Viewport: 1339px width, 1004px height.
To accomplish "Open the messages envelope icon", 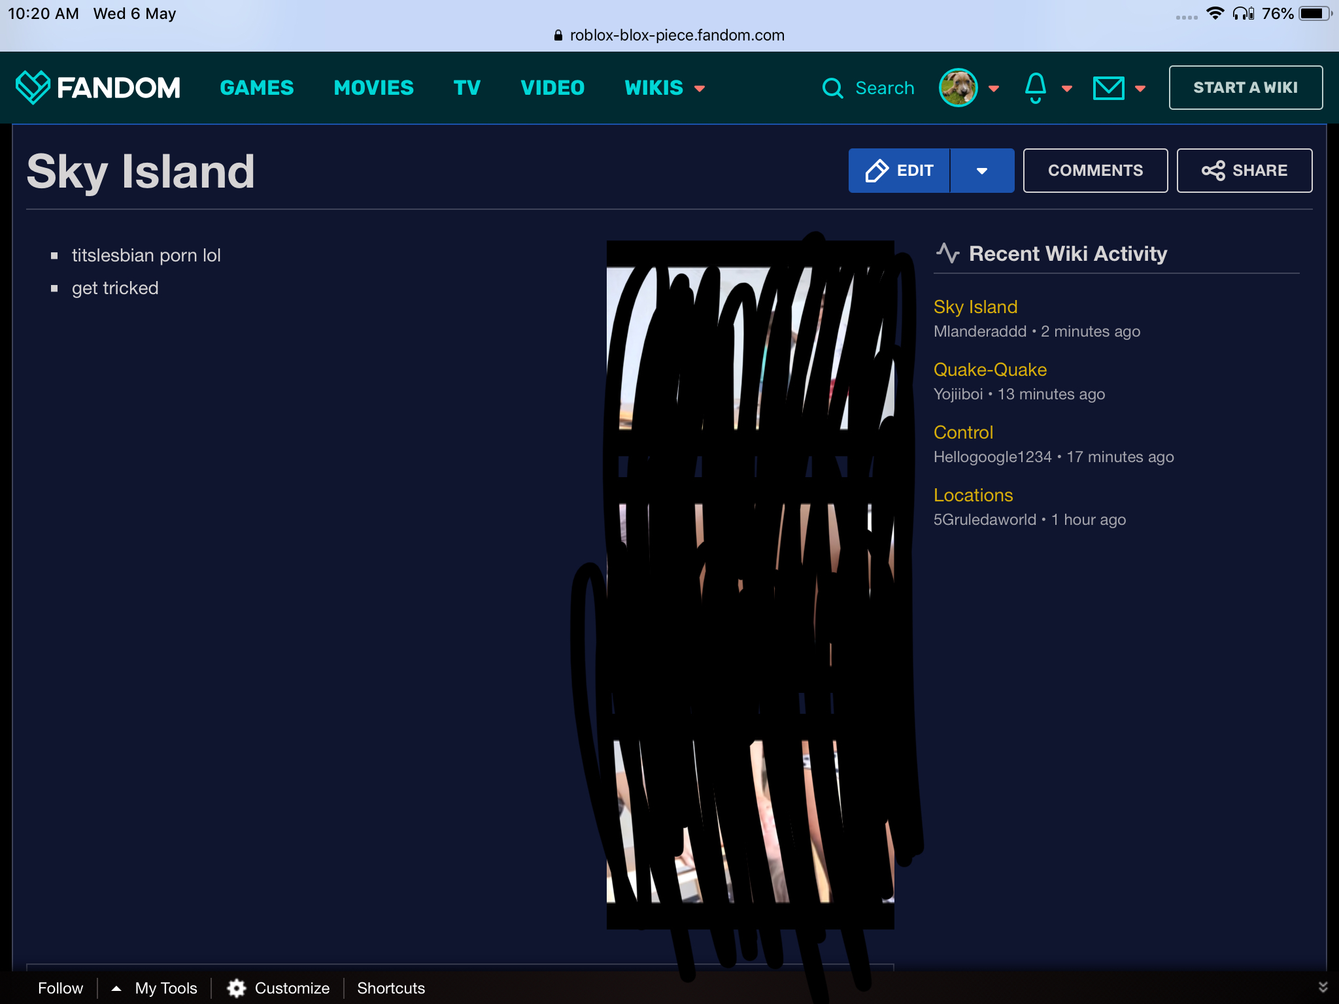I will click(x=1108, y=88).
